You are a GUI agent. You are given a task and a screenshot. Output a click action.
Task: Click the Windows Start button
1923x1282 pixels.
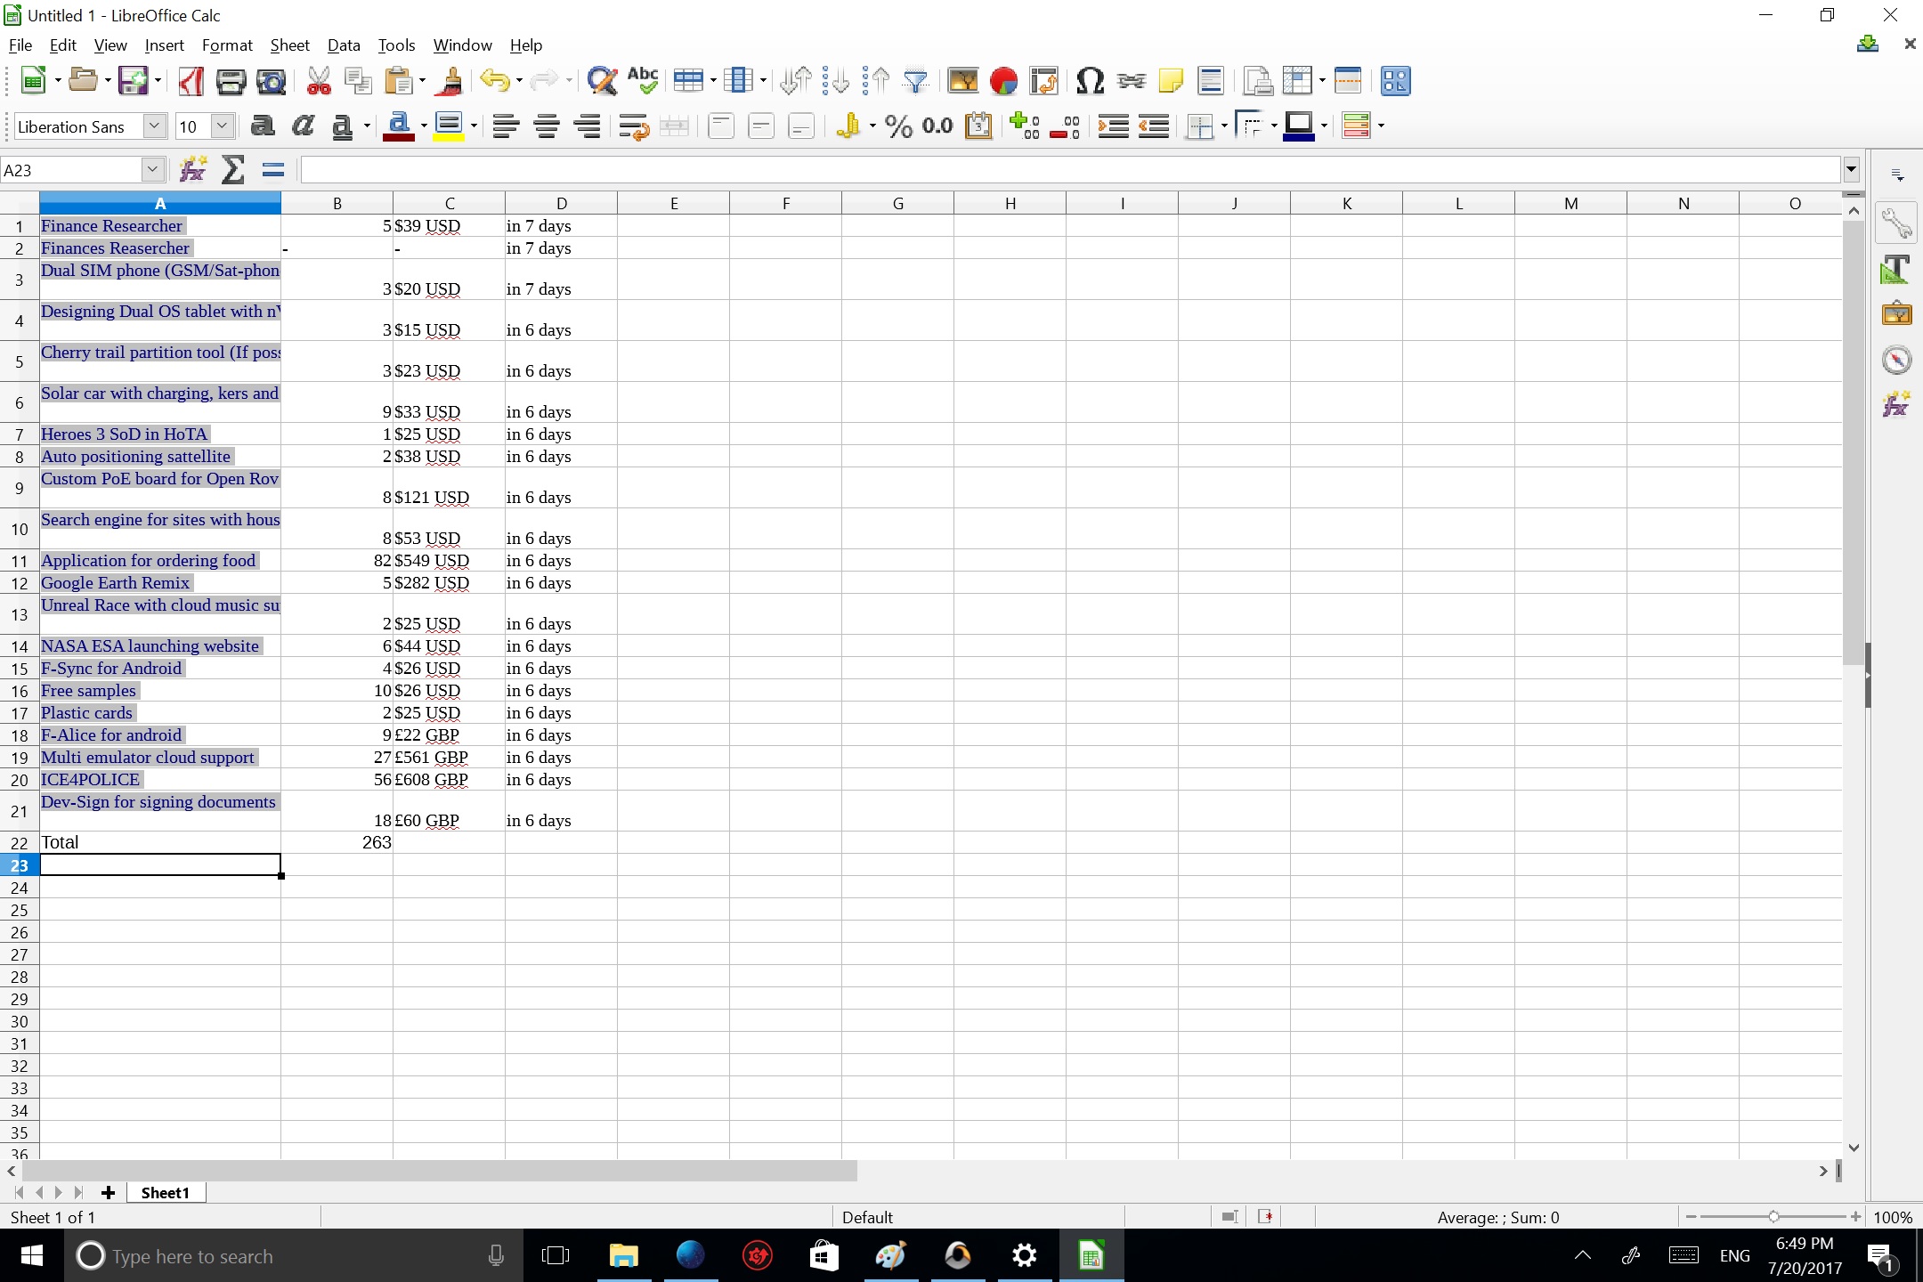[x=32, y=1256]
